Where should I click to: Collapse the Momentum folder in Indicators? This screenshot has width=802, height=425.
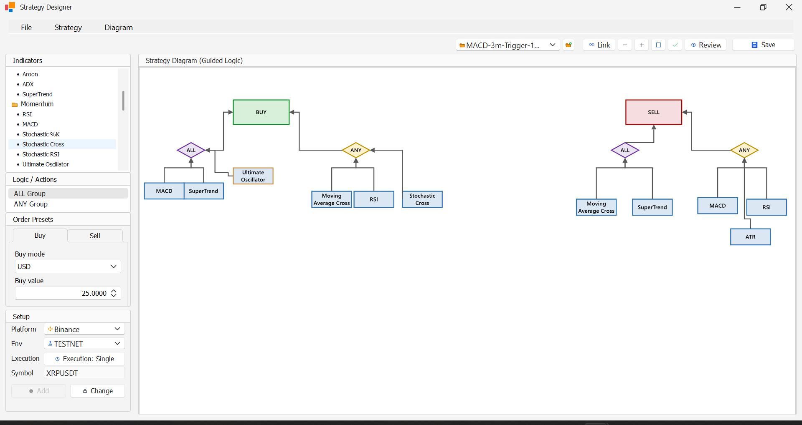(15, 105)
